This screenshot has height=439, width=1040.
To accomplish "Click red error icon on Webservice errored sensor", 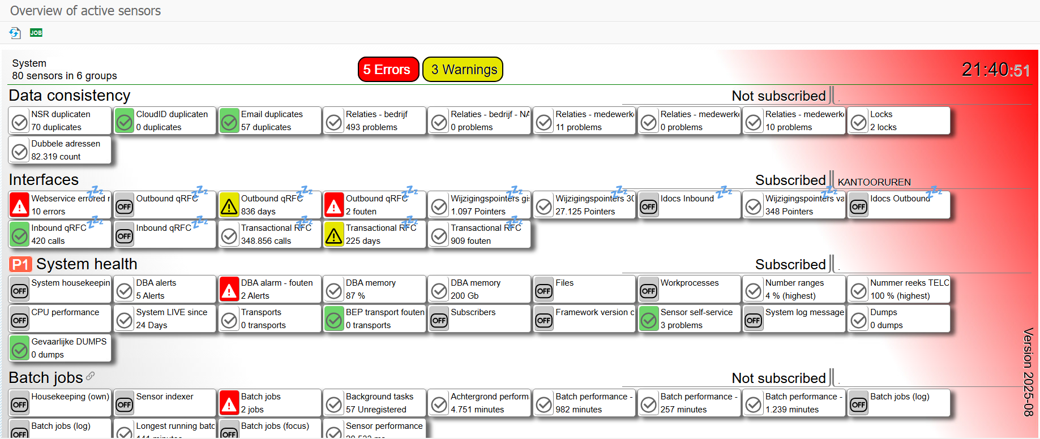I will [20, 205].
